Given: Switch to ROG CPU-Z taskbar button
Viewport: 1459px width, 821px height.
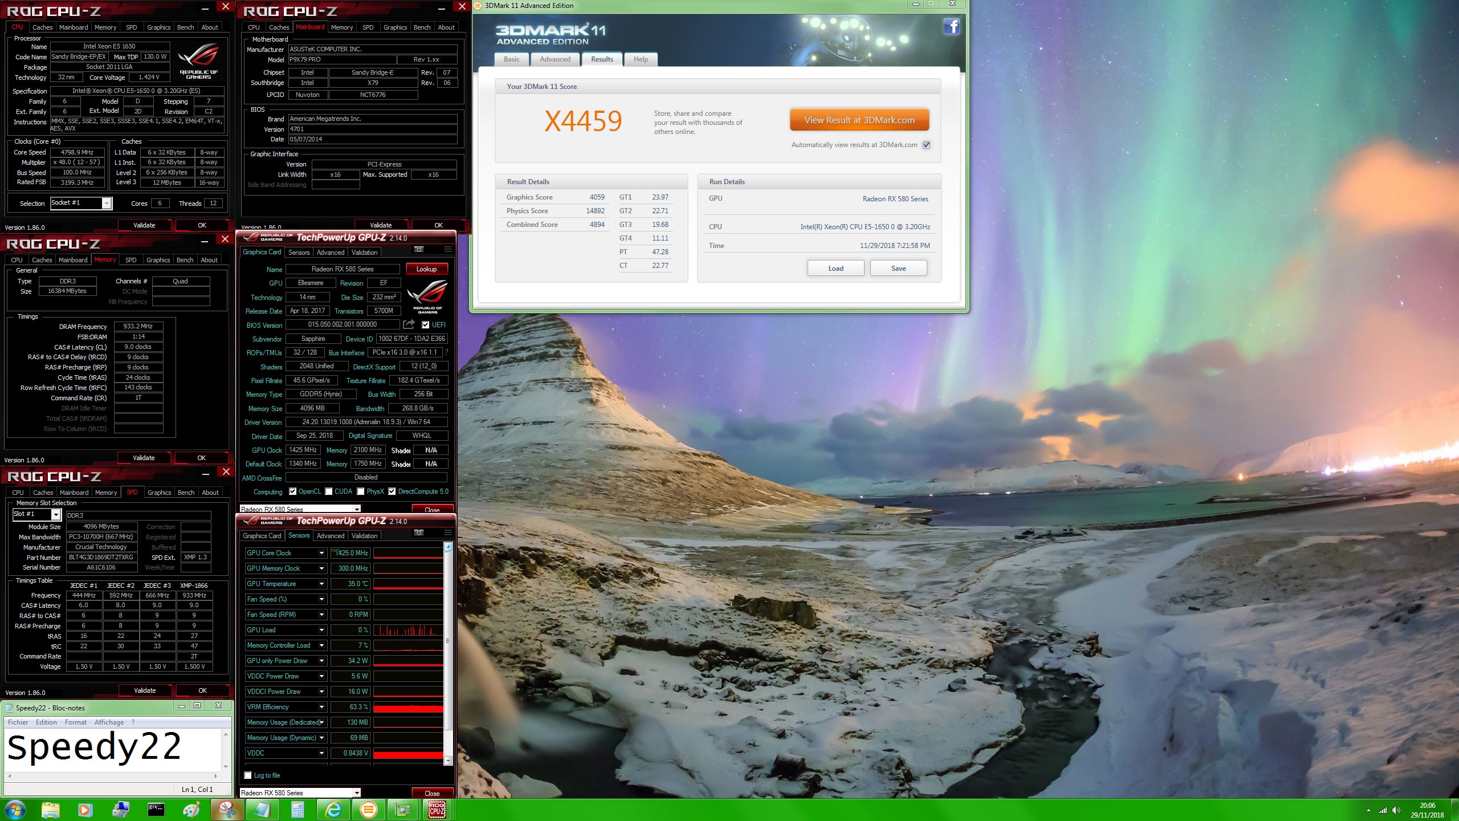Looking at the screenshot, I should [437, 810].
